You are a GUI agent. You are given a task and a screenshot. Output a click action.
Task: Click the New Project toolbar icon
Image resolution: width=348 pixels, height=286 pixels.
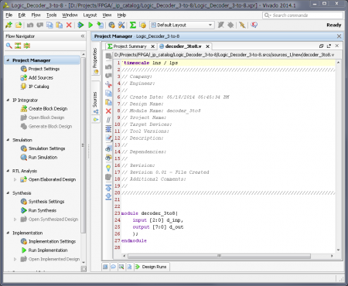[9, 25]
